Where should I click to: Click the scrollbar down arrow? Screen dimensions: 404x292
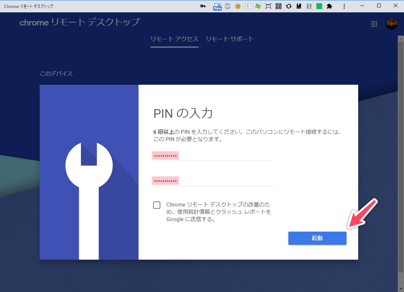tap(401, 289)
